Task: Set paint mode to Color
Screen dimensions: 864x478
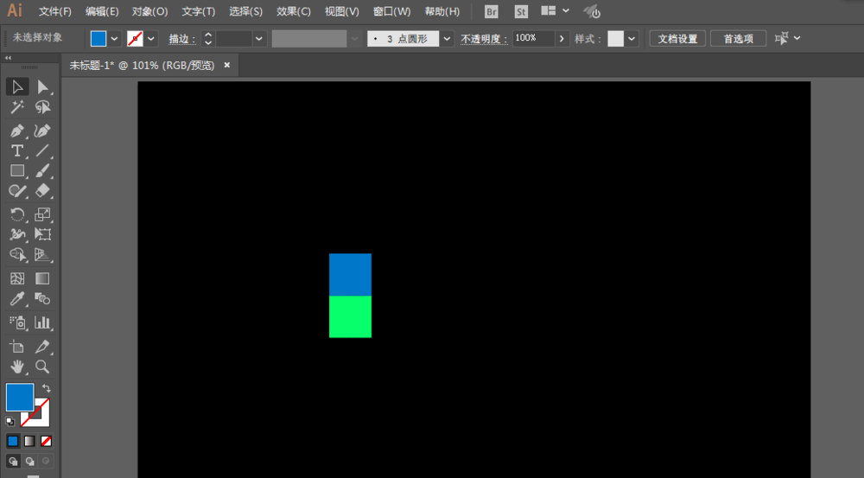Action: 13,441
